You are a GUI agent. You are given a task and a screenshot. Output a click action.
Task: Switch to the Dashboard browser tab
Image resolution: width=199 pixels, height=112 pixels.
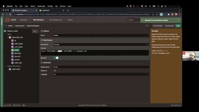(x=52, y=10)
